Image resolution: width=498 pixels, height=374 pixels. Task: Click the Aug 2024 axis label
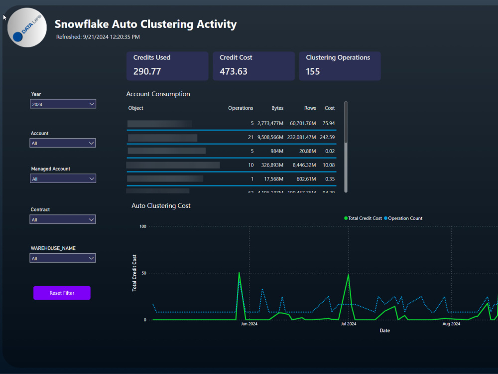tap(451, 324)
